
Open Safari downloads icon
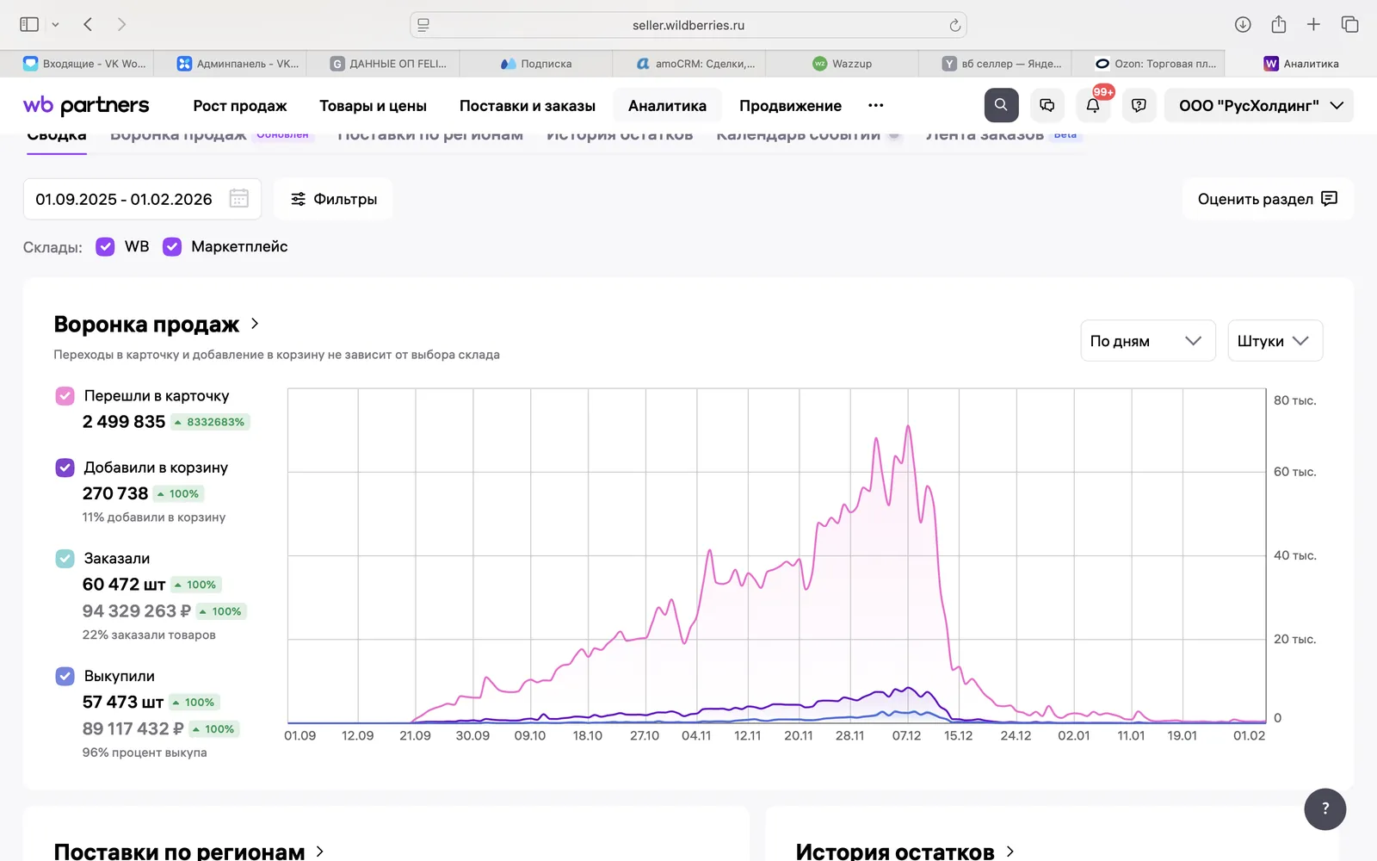pos(1243,24)
